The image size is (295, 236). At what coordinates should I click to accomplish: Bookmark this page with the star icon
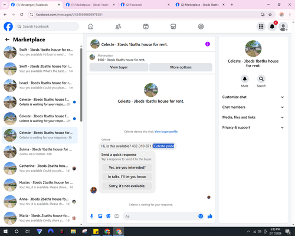coord(270,14)
